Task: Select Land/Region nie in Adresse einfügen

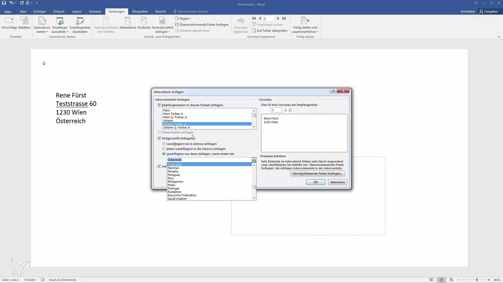Action: (x=164, y=144)
